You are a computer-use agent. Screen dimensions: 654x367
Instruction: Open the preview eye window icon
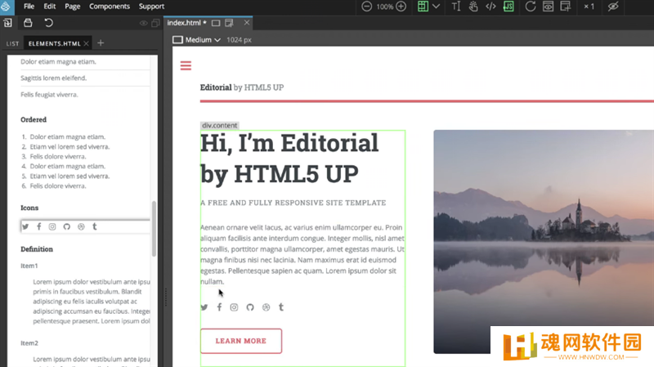[x=548, y=7]
